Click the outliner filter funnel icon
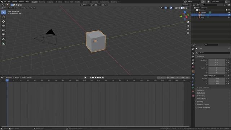The width and height of the screenshot is (231, 130). coord(225,5)
